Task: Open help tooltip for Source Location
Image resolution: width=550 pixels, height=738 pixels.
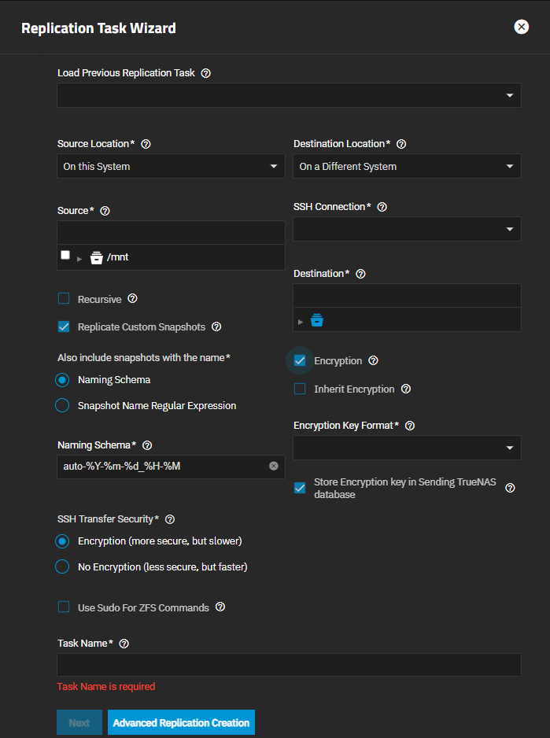Action: tap(146, 144)
